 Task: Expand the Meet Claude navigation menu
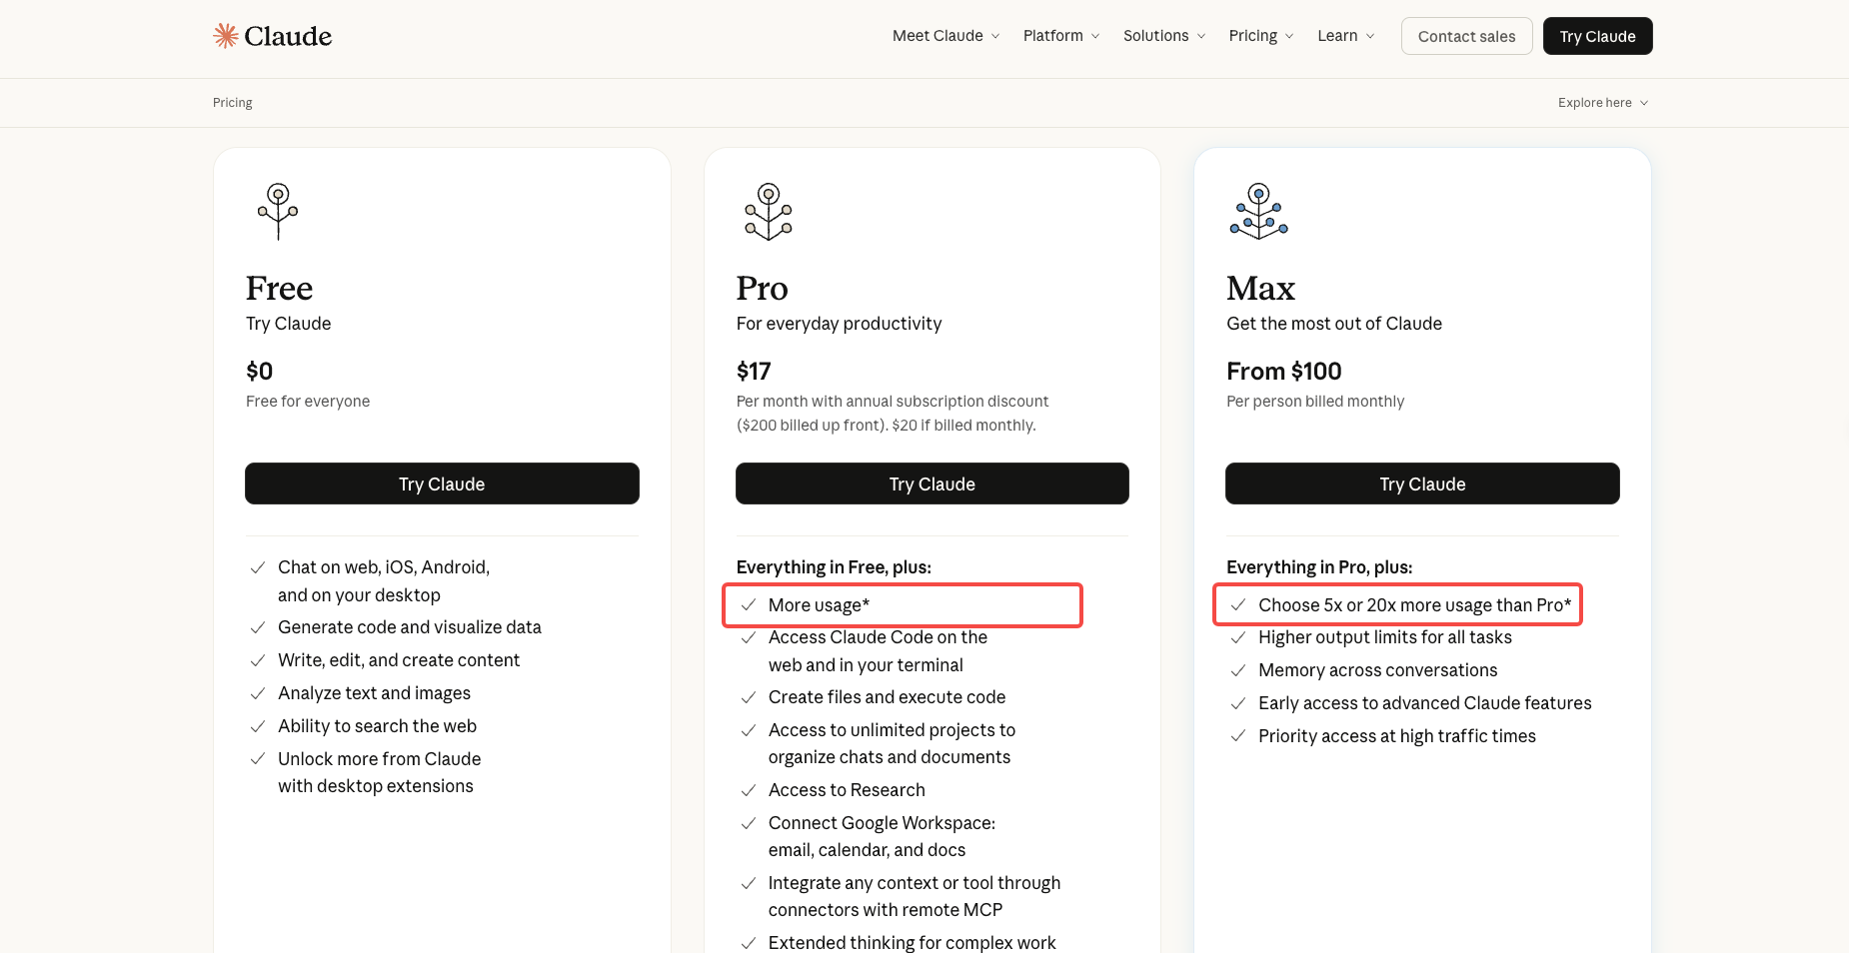click(945, 36)
